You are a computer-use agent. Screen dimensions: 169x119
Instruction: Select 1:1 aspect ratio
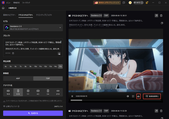click(28, 92)
